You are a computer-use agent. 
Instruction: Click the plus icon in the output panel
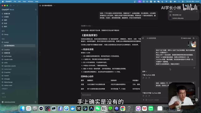[x=197, y=12]
